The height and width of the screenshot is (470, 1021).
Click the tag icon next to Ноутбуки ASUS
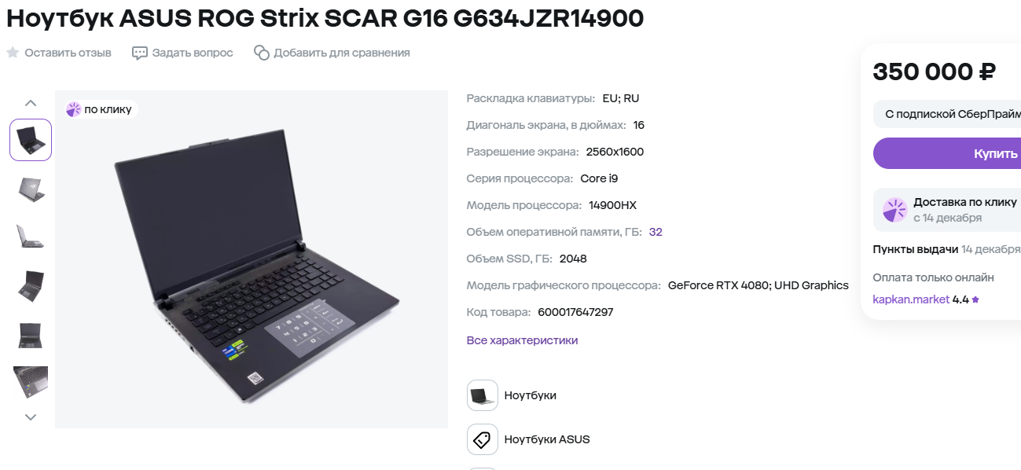(483, 439)
